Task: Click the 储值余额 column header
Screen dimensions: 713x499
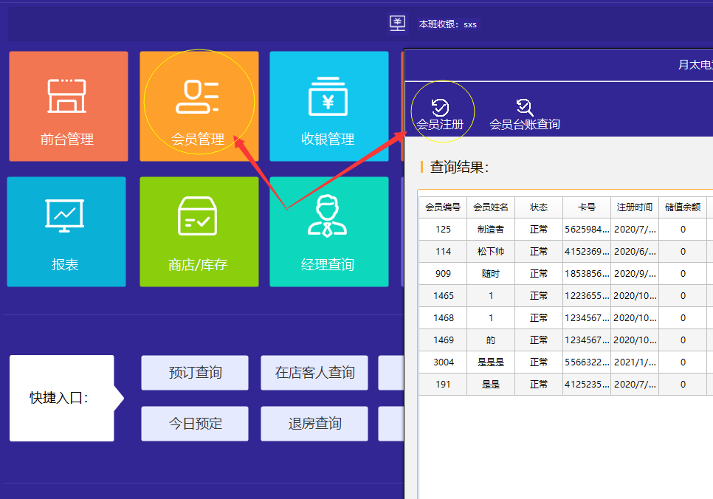Action: 683,207
